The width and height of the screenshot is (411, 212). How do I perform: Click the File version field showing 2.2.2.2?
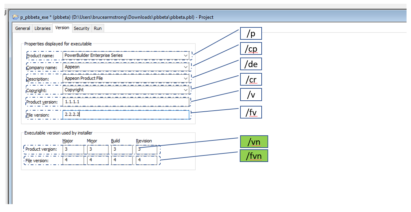(x=126, y=115)
